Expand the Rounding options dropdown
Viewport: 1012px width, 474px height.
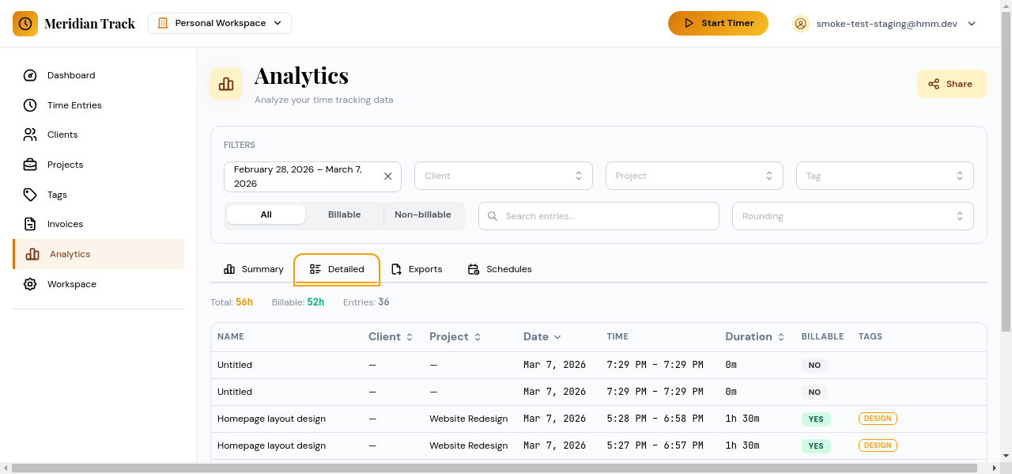852,215
